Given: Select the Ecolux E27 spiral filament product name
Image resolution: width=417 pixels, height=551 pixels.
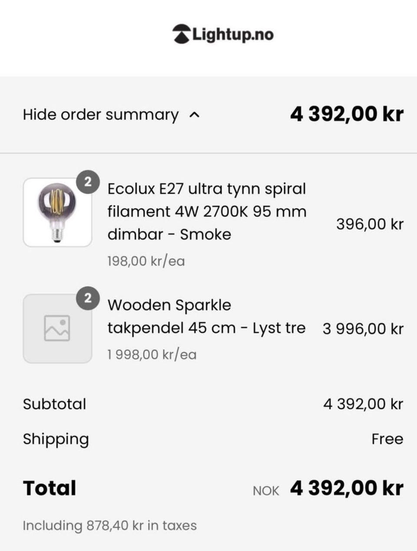Looking at the screenshot, I should 207,211.
